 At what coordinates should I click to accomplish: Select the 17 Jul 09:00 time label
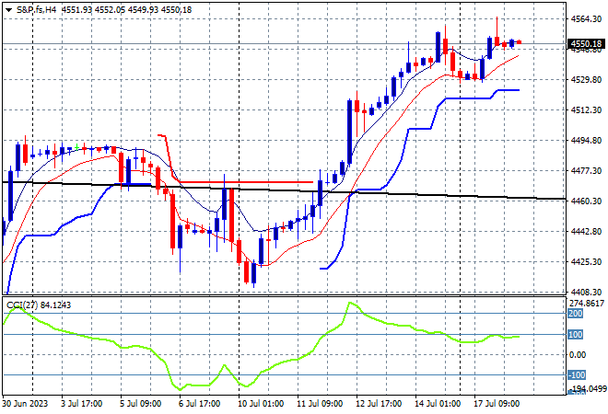click(498, 404)
